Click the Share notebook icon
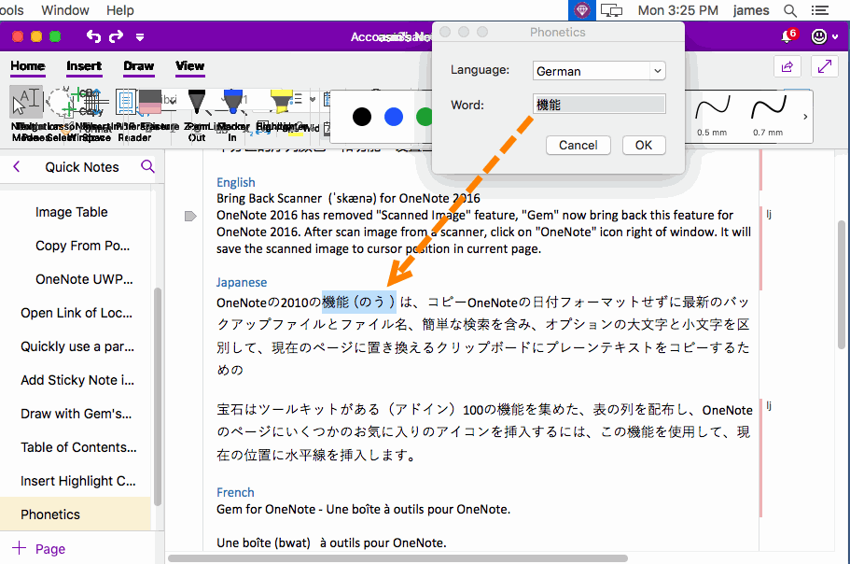Screen dimensions: 850x564 click(x=787, y=66)
